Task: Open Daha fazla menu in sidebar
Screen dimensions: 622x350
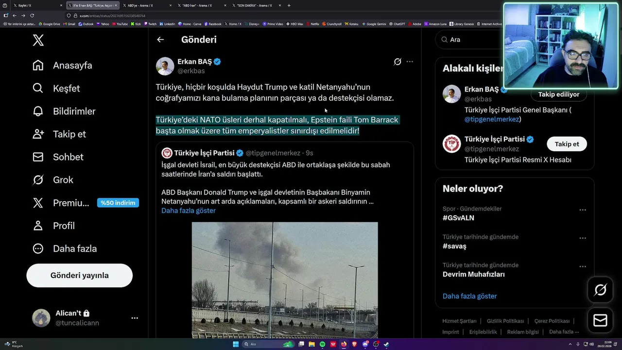Action: click(64, 248)
